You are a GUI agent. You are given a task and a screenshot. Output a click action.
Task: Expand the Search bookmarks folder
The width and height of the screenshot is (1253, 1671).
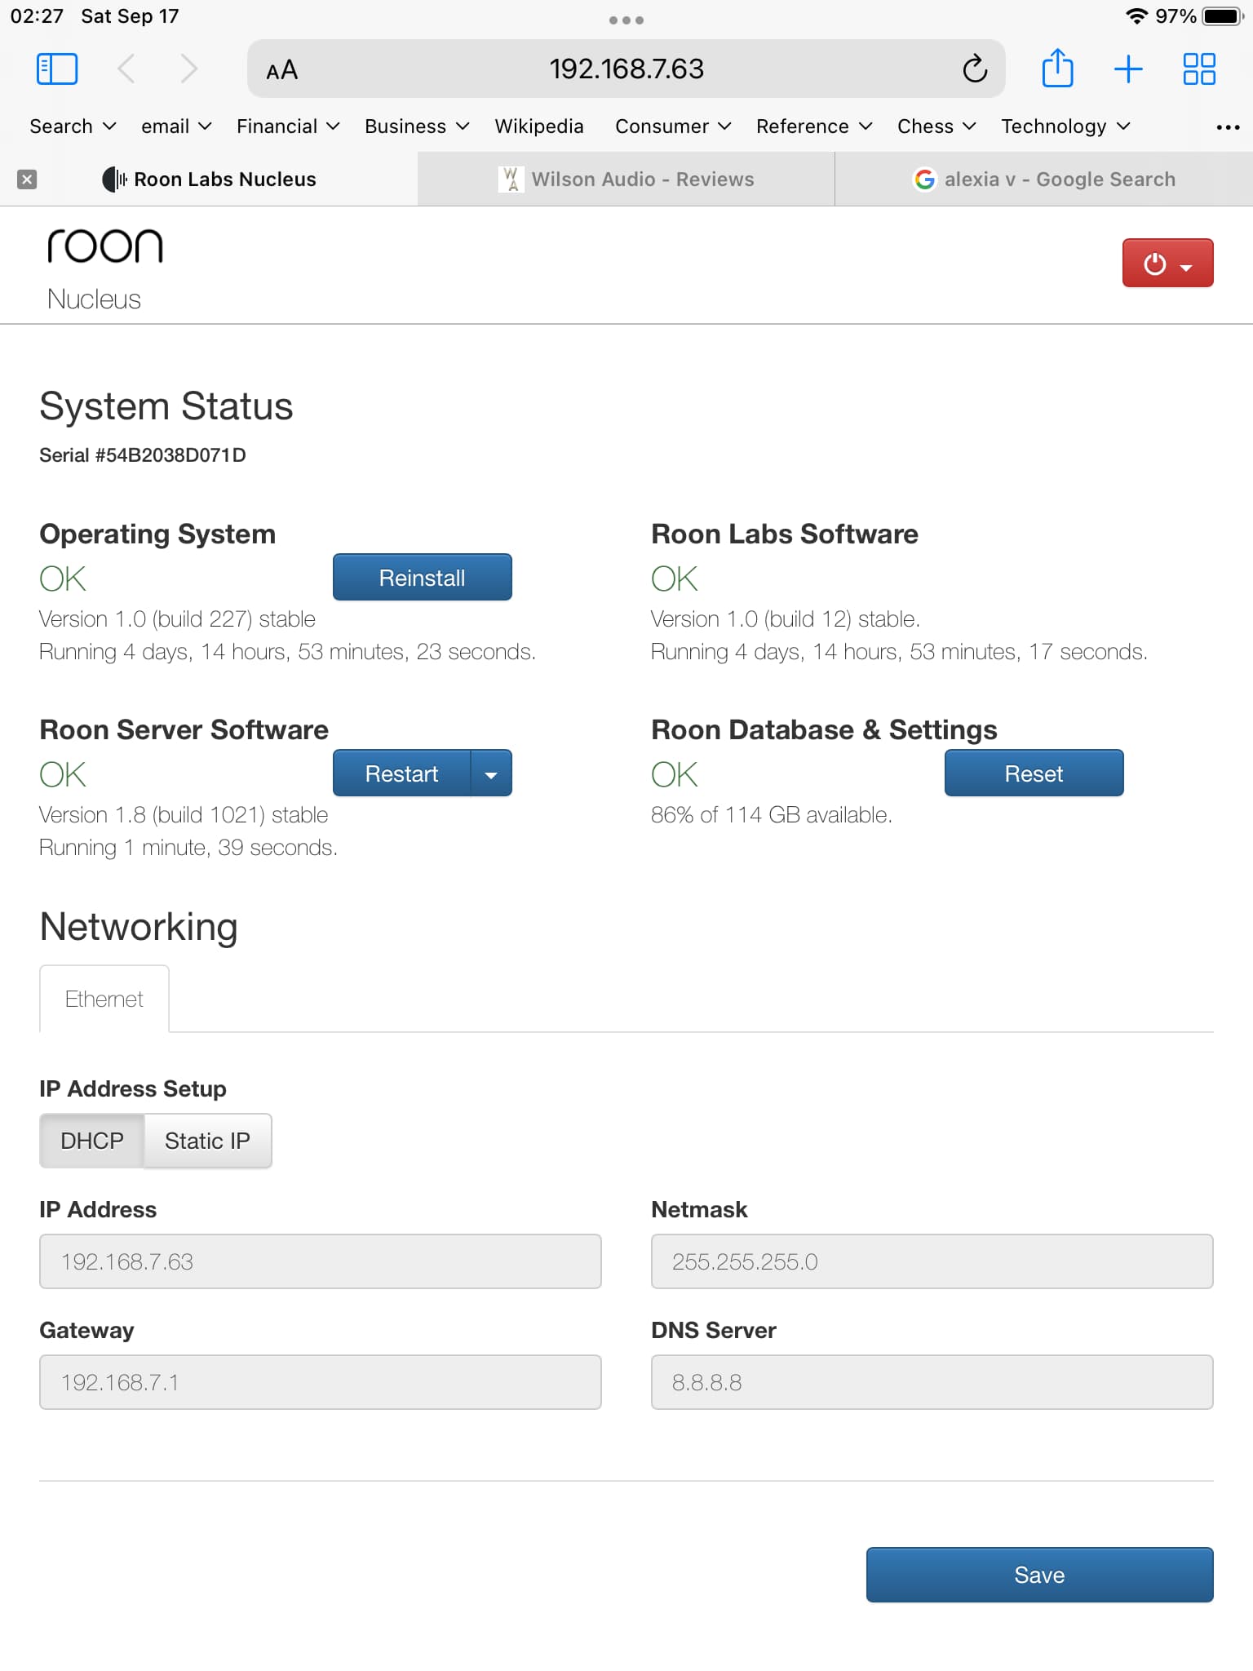pyautogui.click(x=73, y=126)
